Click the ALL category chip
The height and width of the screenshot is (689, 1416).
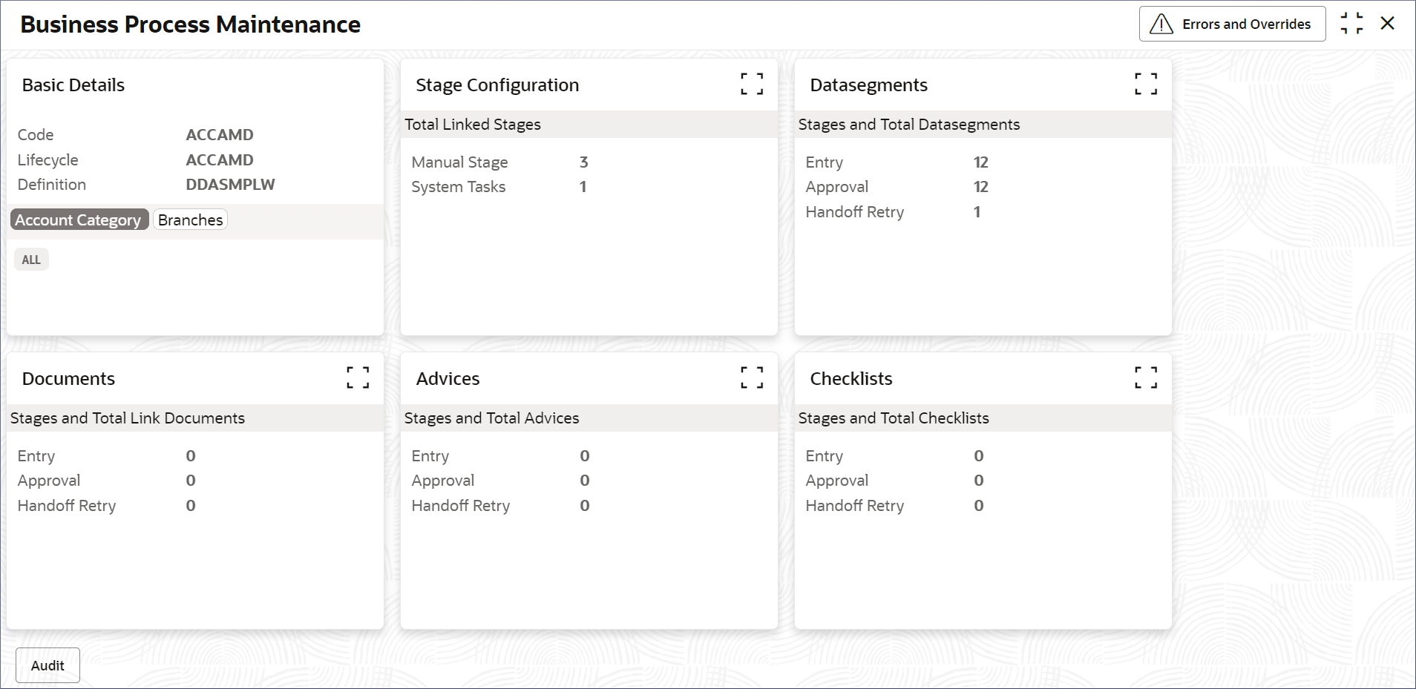coord(31,260)
